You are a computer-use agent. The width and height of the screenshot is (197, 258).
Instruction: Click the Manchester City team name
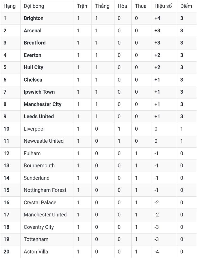pos(42,104)
